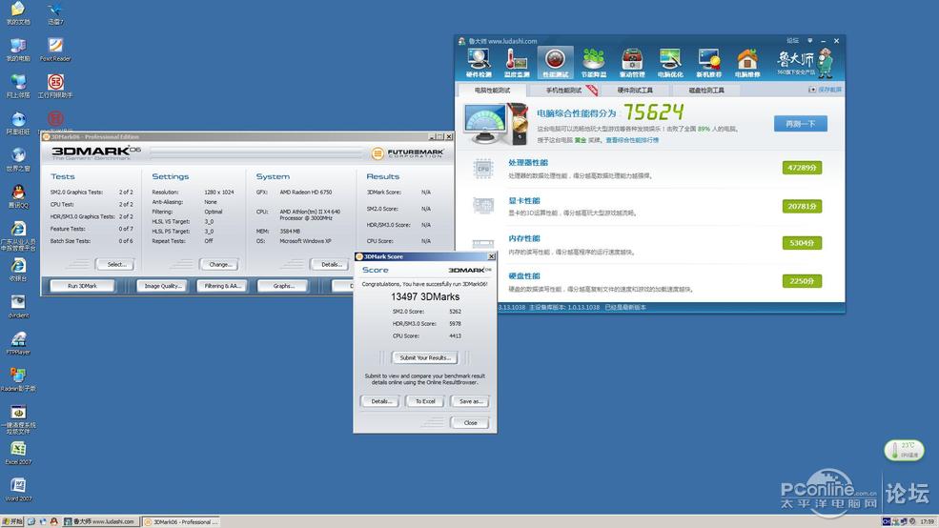Image resolution: width=939 pixels, height=528 pixels.
Task: Open 一键清理系统垃圾文件 desktop icon
Action: click(x=18, y=419)
